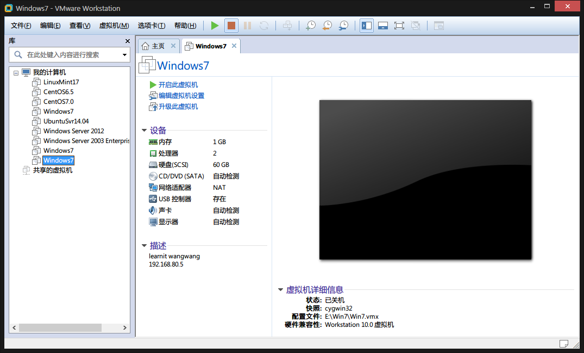Click the 内存 memory device icon

click(153, 142)
